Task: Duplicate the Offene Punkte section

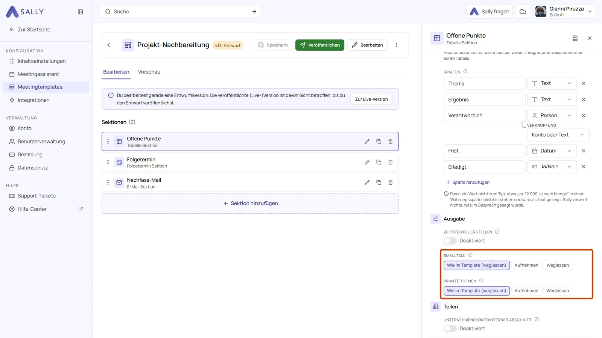Action: 379,142
